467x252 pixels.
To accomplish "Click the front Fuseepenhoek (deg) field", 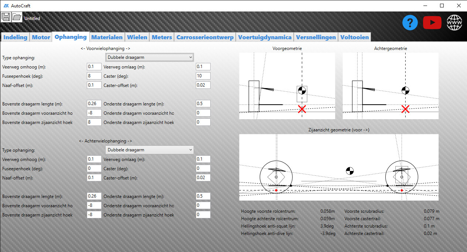I will click(94, 76).
